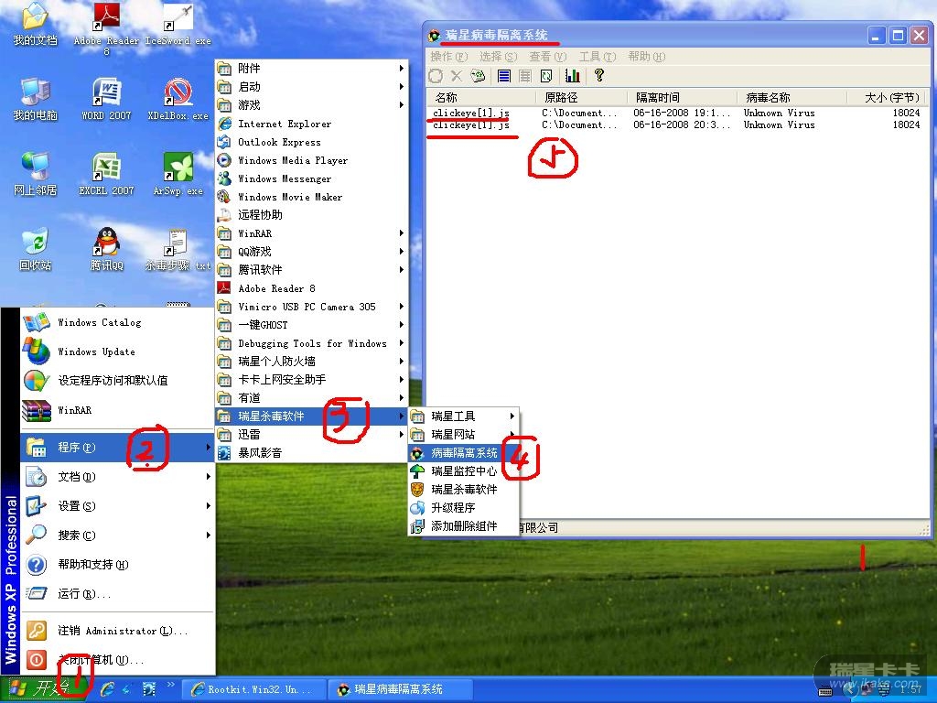This screenshot has height=703, width=937.
Task: Expand the 卡卡上网安全助手 folder
Action: tap(311, 380)
